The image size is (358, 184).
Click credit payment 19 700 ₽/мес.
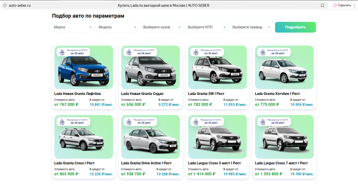point(302,174)
